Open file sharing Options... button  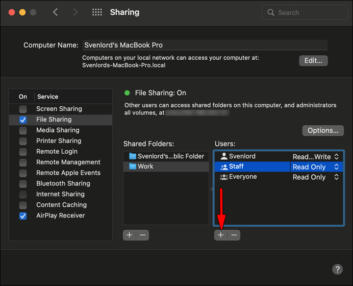click(x=323, y=131)
